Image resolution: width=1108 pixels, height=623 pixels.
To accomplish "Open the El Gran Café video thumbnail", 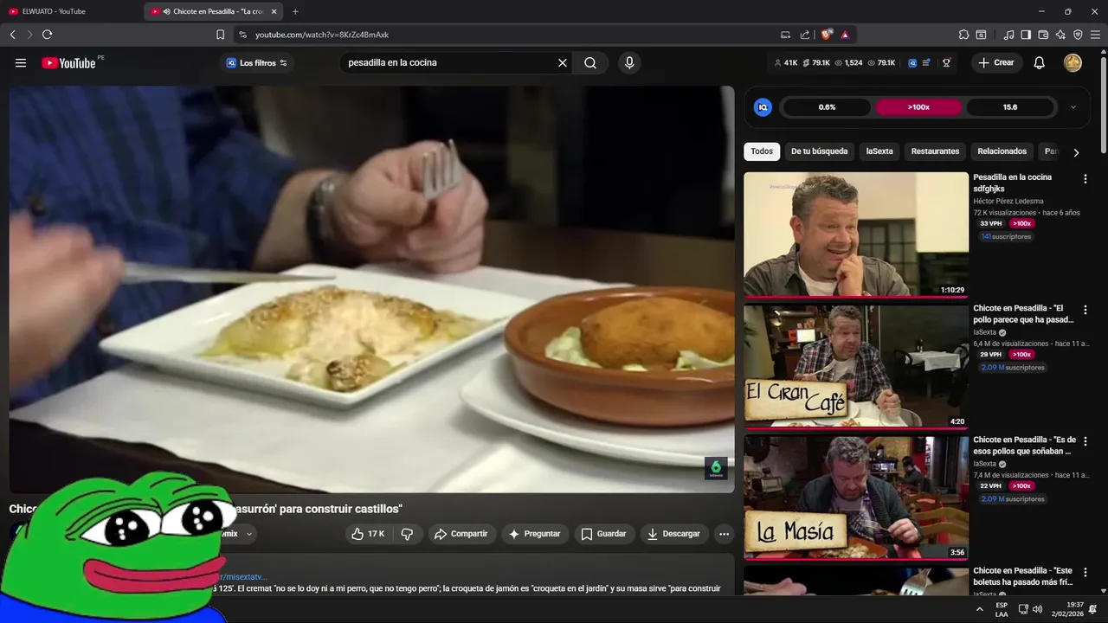I will [x=856, y=366].
